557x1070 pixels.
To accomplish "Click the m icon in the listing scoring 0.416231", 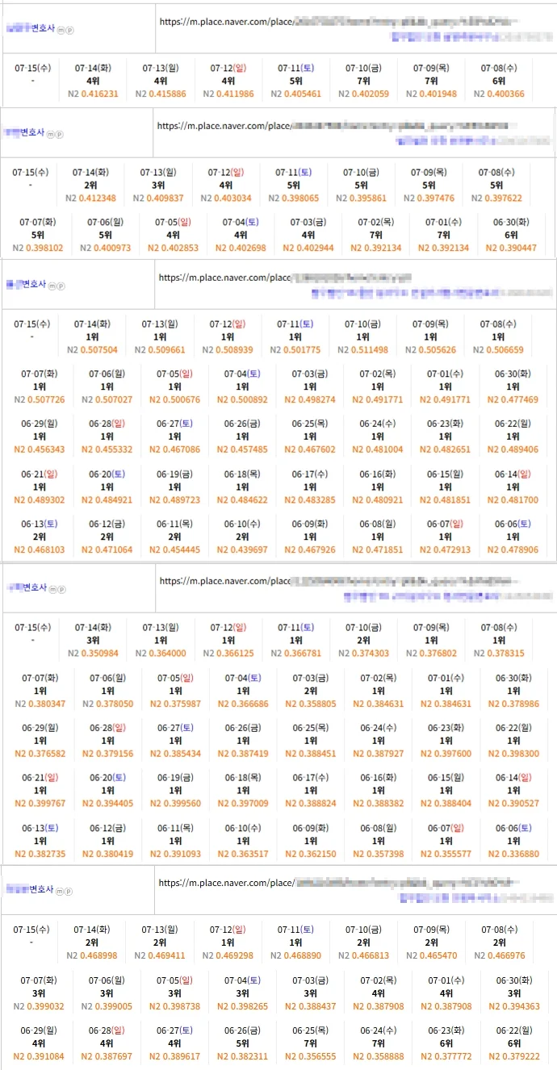I will click(62, 31).
